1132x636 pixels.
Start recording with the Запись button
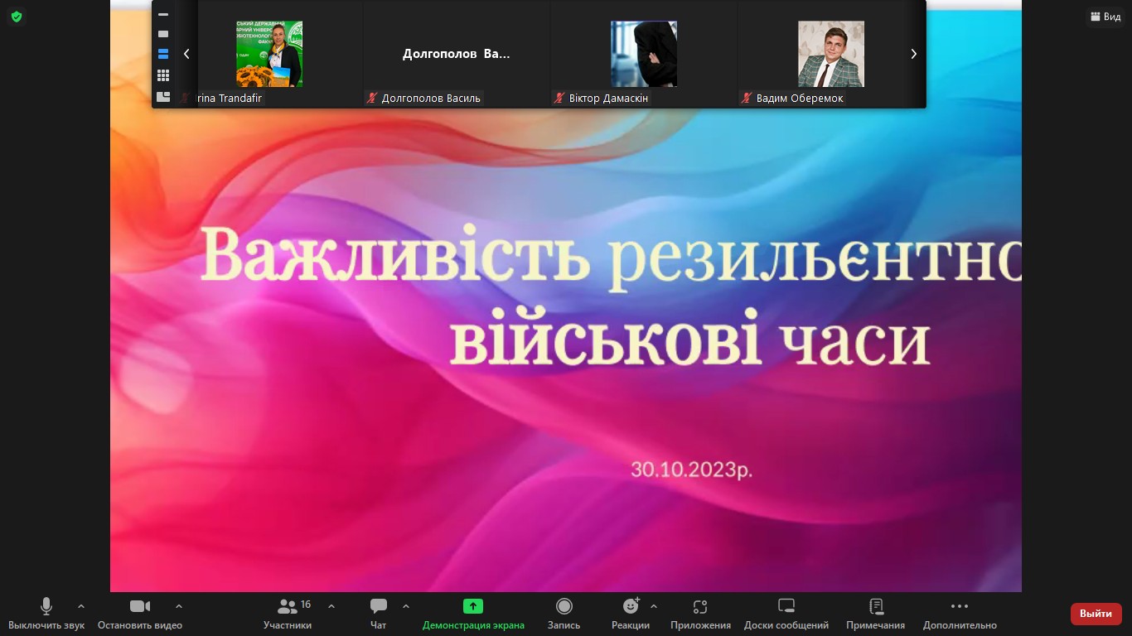(564, 614)
